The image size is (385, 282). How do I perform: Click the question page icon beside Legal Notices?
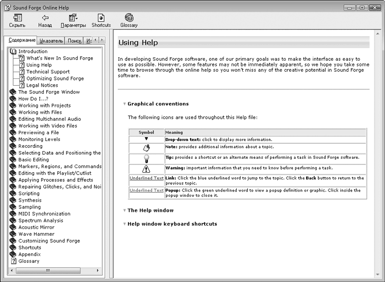pos(21,85)
